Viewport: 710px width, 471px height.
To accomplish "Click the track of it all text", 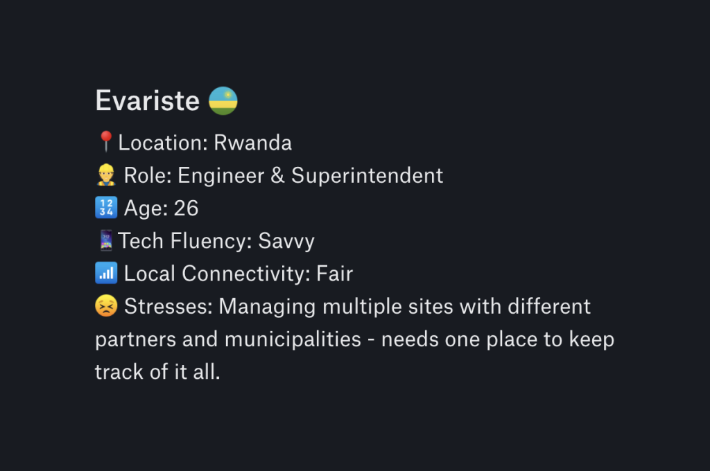I will pos(157,372).
